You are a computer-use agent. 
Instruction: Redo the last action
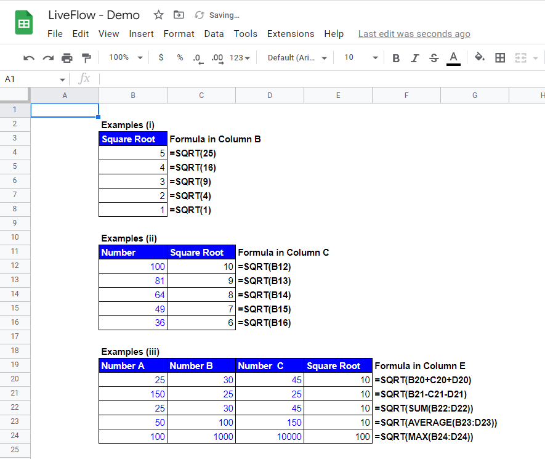click(48, 58)
